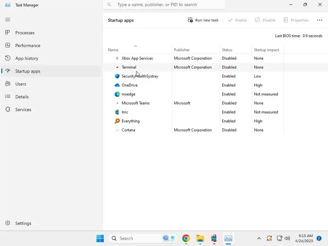
Task: Click the Startup apps gauge icon
Action: (8, 71)
